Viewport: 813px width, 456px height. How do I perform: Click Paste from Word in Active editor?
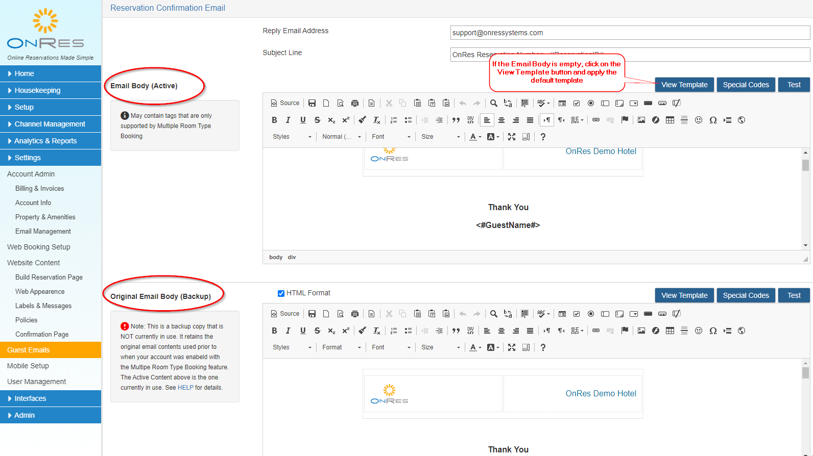446,103
